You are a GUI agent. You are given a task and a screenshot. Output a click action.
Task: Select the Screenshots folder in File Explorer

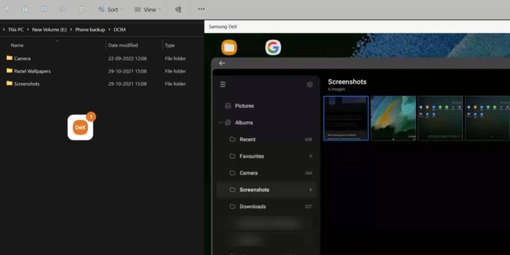(23, 84)
